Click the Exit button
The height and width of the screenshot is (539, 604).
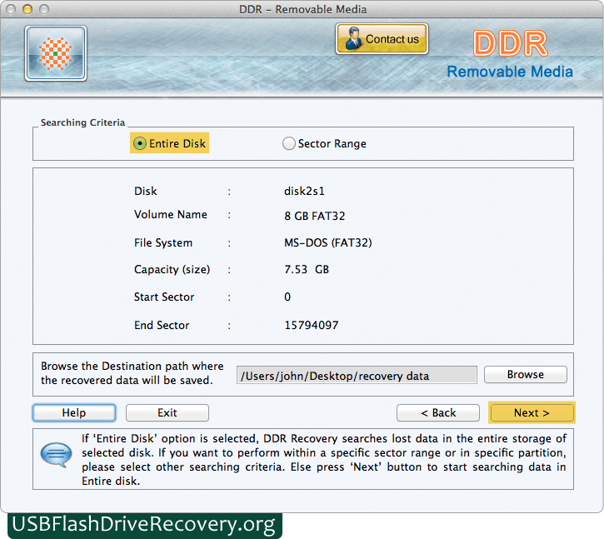pos(167,412)
